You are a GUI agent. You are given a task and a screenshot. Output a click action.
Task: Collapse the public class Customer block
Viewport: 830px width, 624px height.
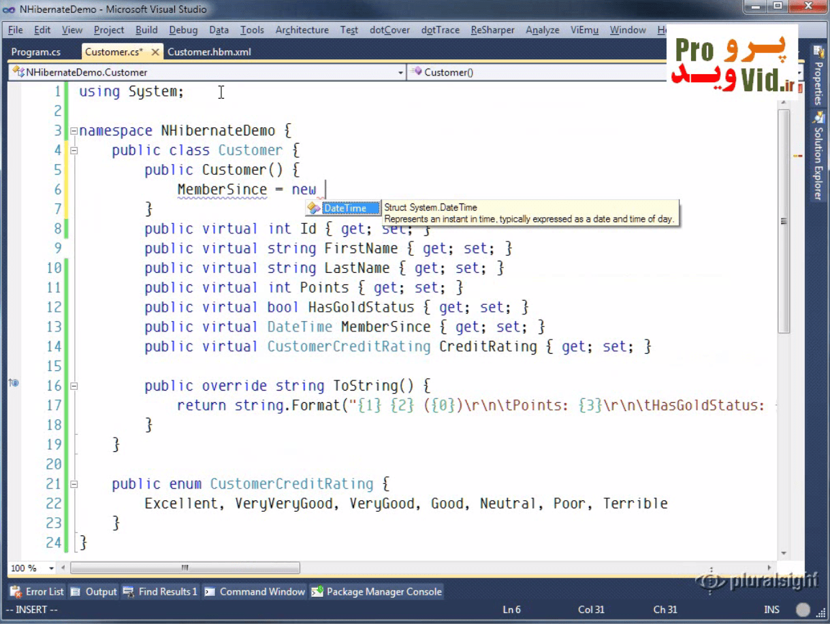click(x=74, y=151)
